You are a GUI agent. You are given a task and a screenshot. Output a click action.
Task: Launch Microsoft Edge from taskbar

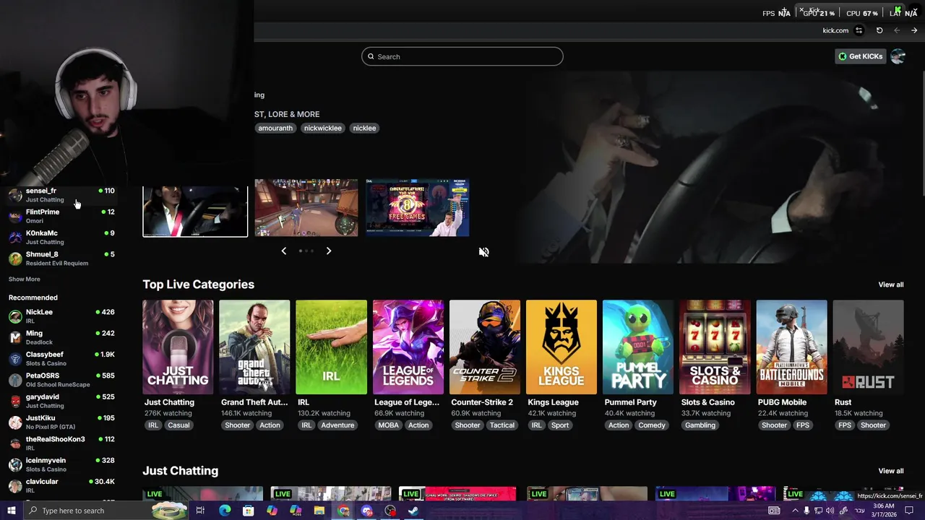pyautogui.click(x=225, y=511)
